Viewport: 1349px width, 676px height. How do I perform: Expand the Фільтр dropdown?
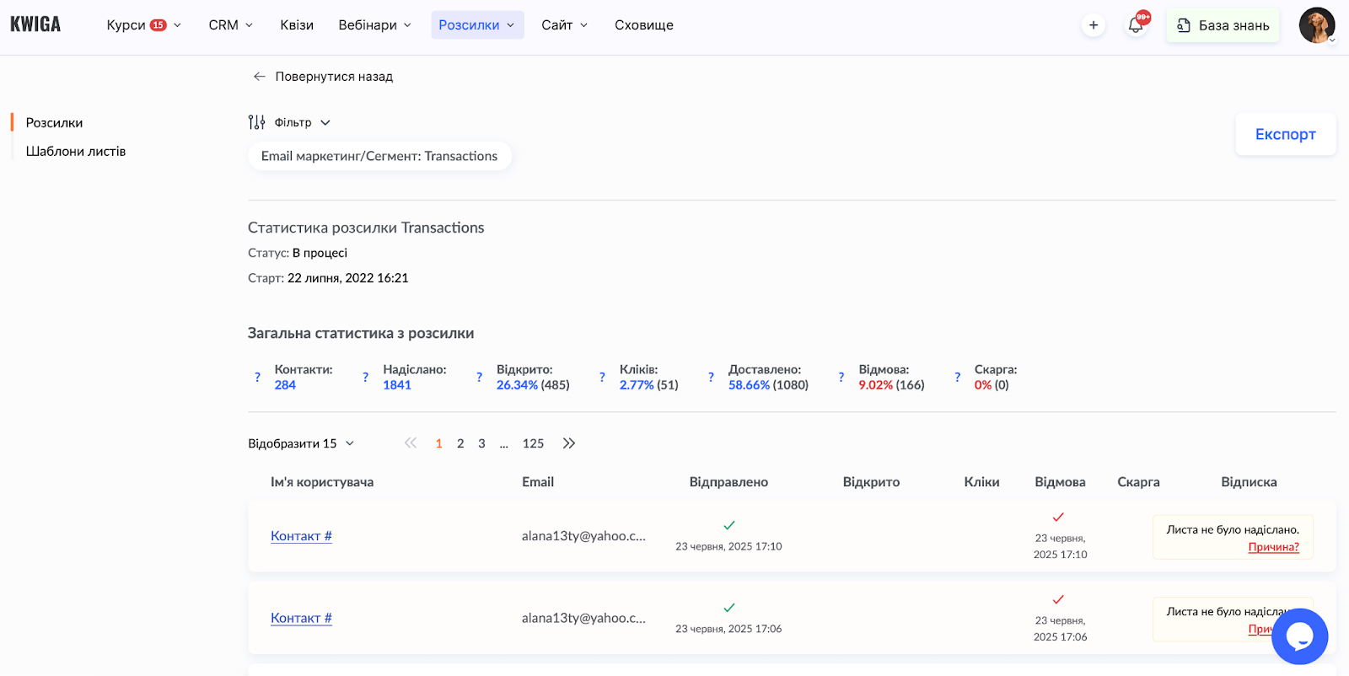pyautogui.click(x=289, y=123)
